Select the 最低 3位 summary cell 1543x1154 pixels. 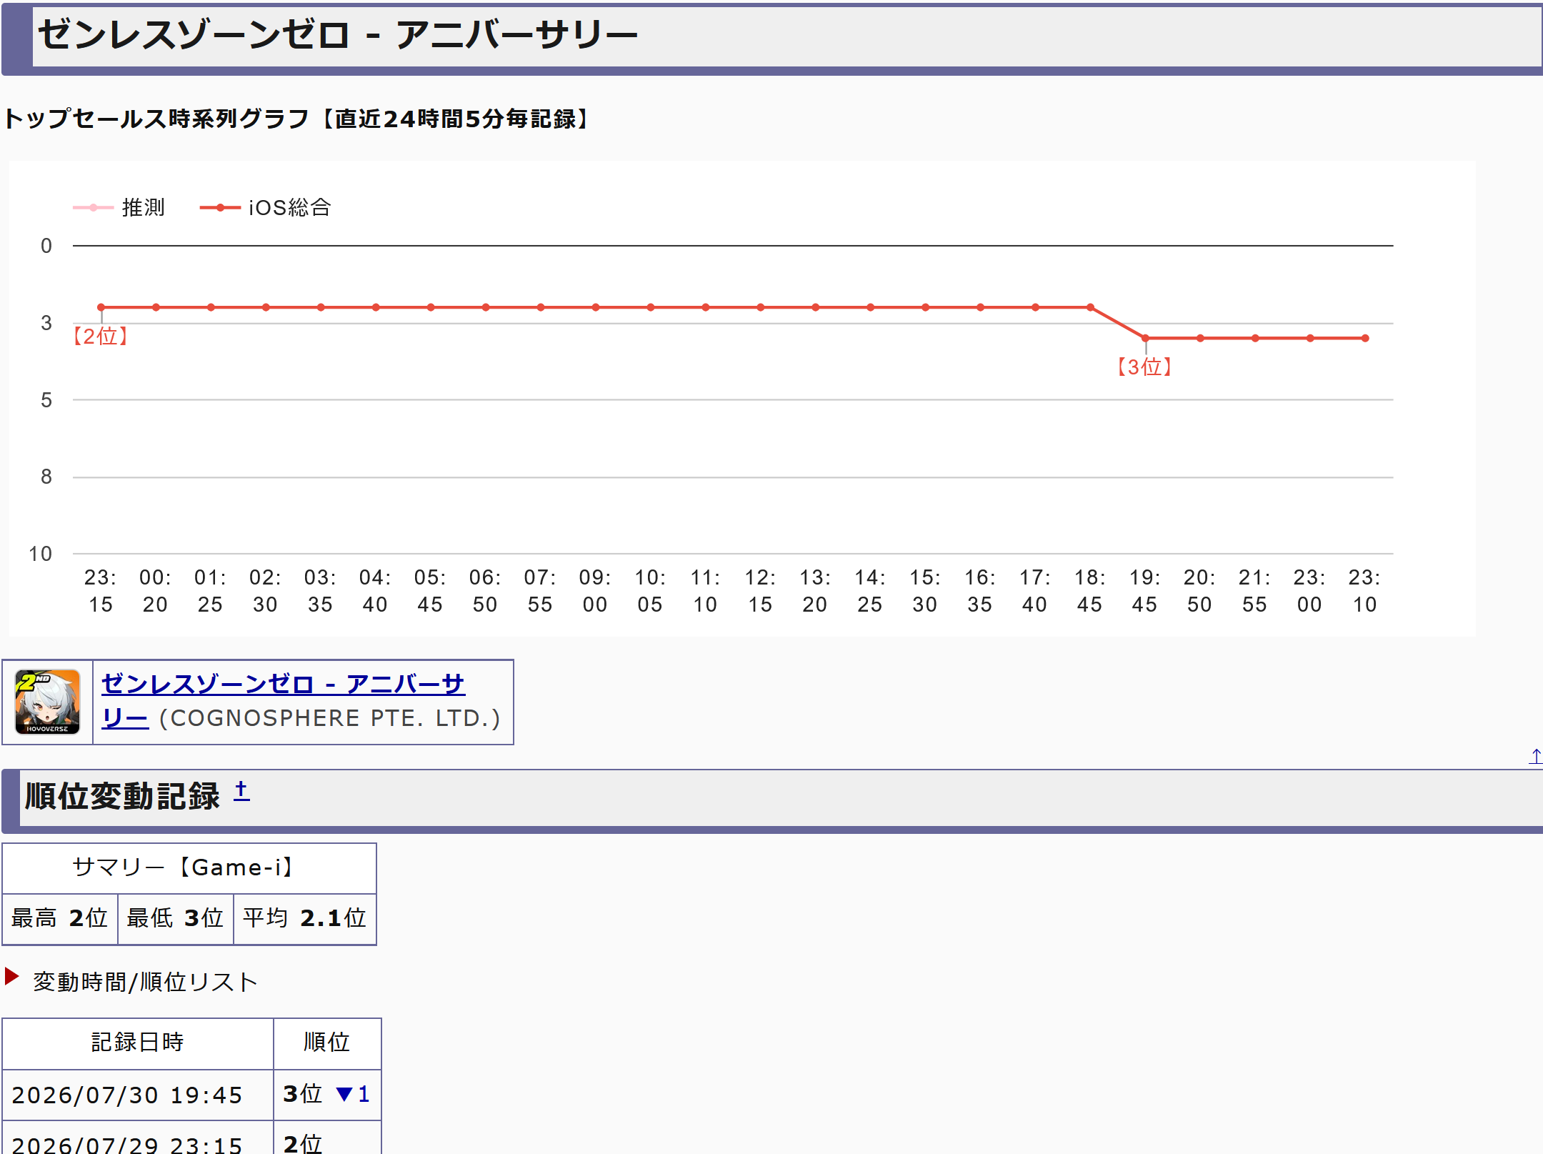coord(176,918)
